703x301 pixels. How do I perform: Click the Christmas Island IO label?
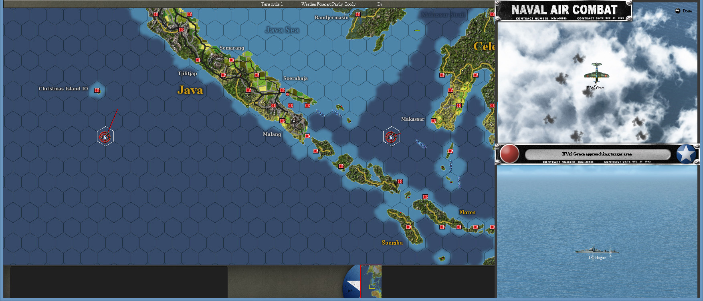[x=63, y=89]
